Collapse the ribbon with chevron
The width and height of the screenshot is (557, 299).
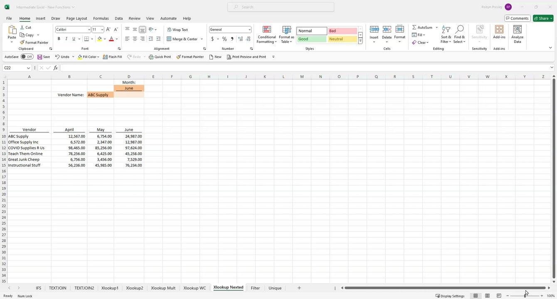(x=550, y=48)
